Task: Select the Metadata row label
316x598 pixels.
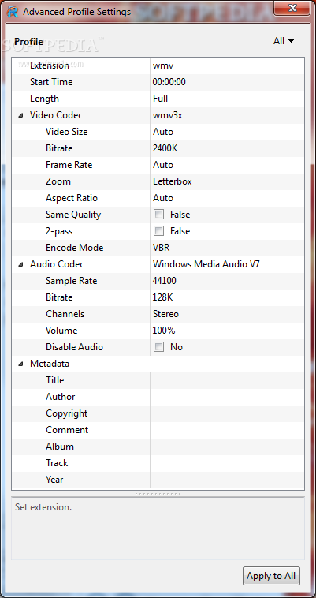Action: pos(50,364)
